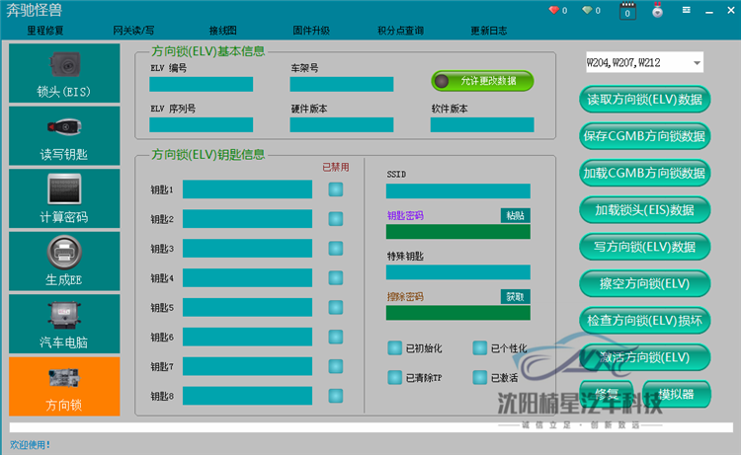Screen dimensions: 741x455
Task: Toggle the 允许更改数据 switch
Action: (482, 81)
